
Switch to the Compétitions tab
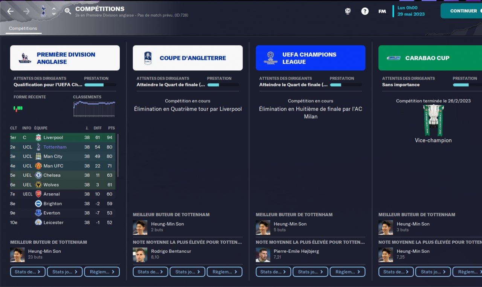23,28
